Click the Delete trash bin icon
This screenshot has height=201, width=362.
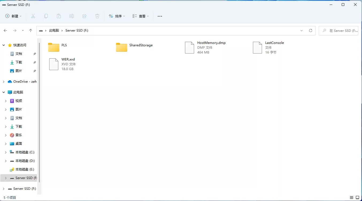pyautogui.click(x=97, y=16)
